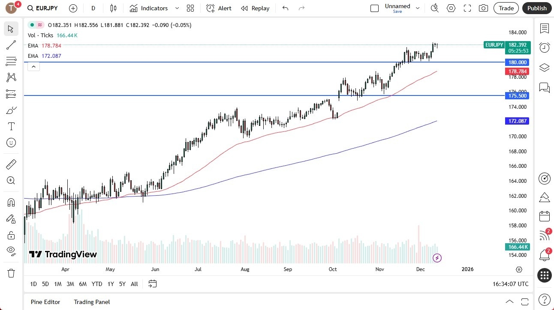Take a chart snapshot with the camera

point(483,8)
